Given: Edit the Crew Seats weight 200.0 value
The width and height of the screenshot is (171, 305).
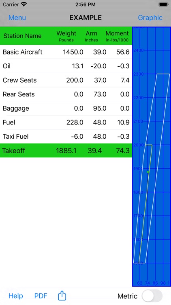Looking at the screenshot, I should (75, 80).
